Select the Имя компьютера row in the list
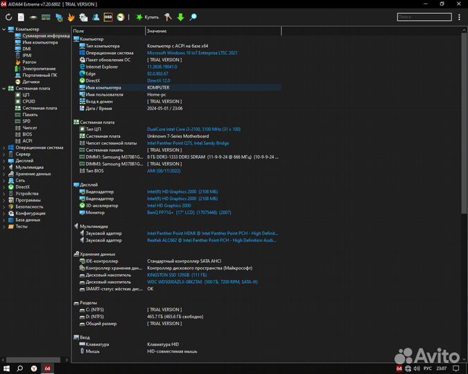This screenshot has height=374, width=468. (x=104, y=88)
